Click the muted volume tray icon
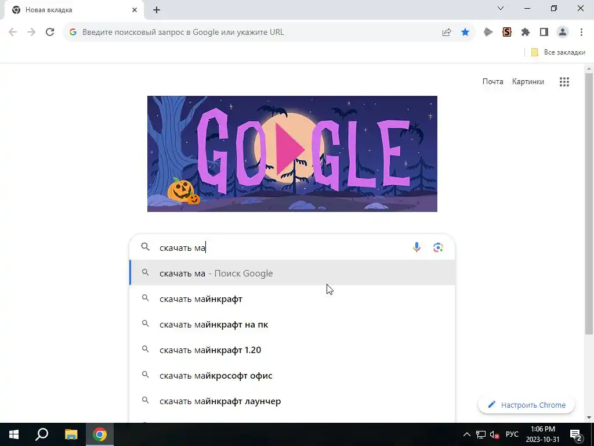The height and width of the screenshot is (446, 594). 494,434
